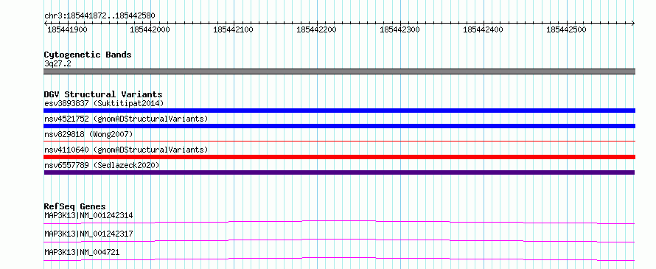Select the magenta NM_001242317 intron line
The height and width of the screenshot is (269, 656).
(x=339, y=240)
